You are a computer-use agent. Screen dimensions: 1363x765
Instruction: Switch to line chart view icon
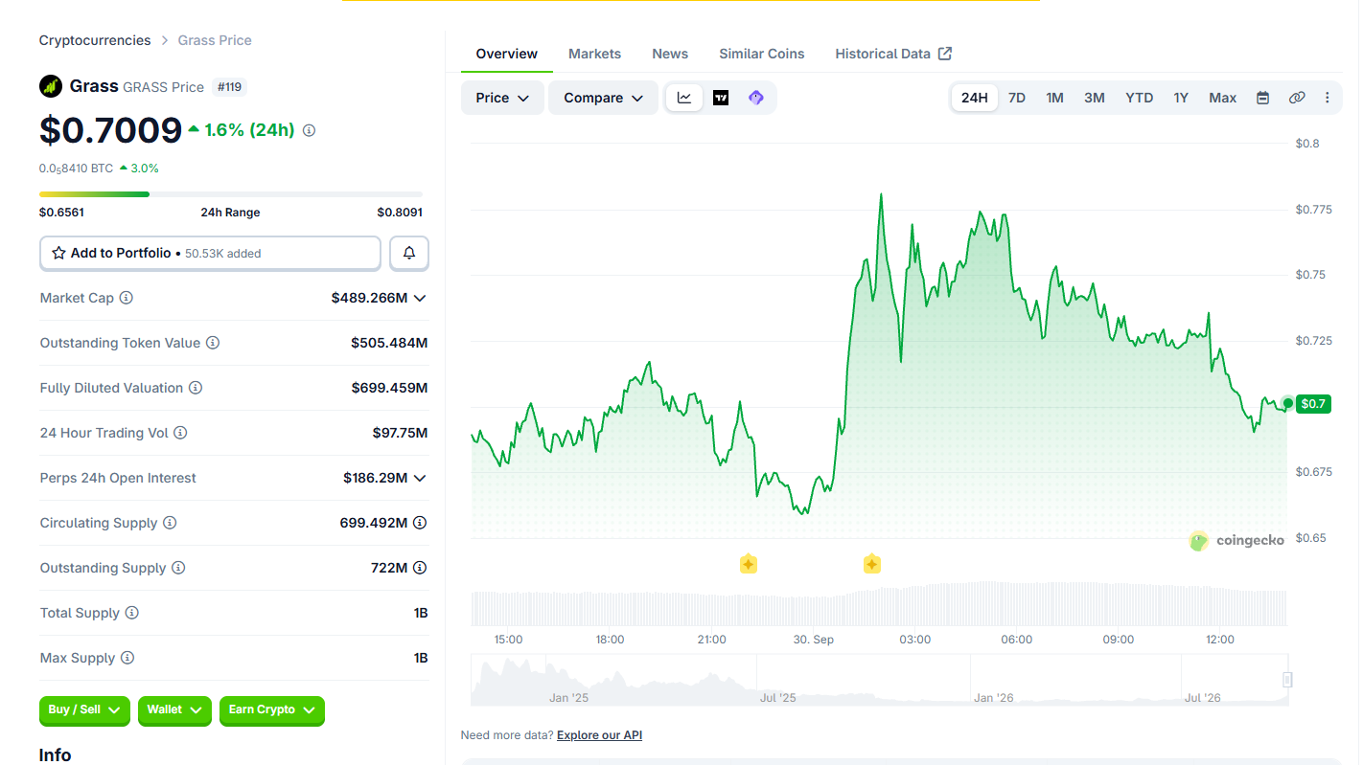[x=684, y=98]
